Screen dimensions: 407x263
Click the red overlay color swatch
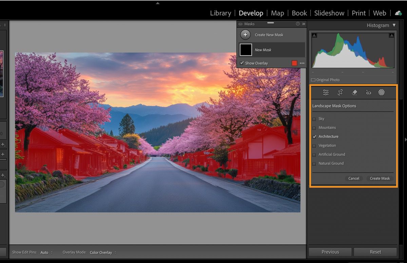[294, 63]
